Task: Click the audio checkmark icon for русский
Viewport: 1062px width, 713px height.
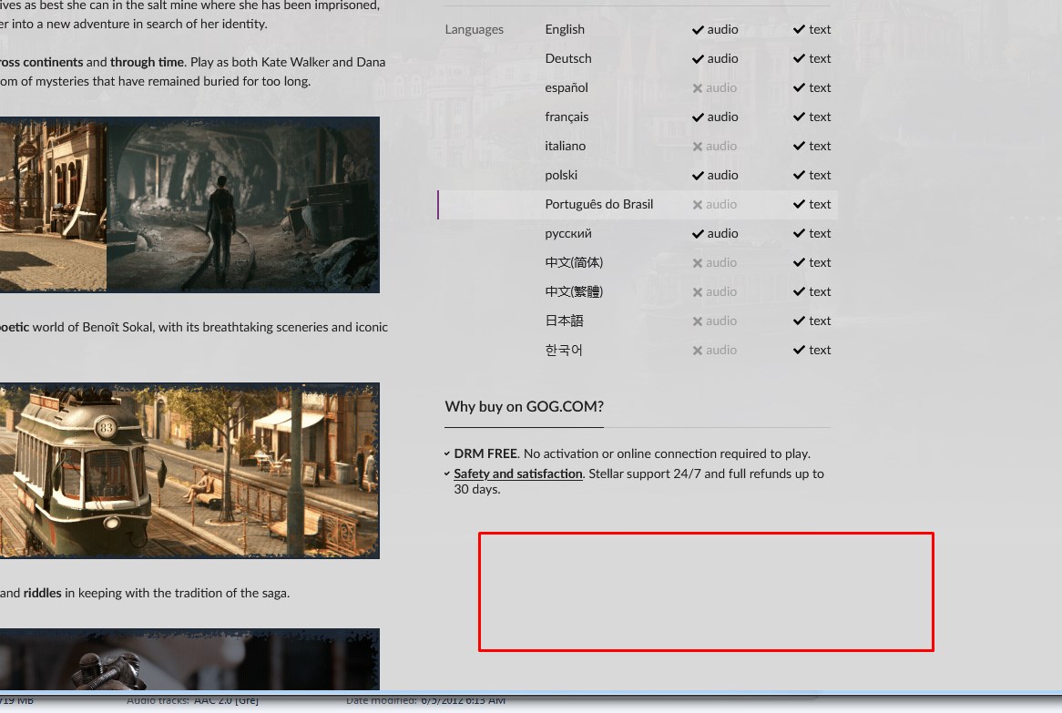Action: 698,234
